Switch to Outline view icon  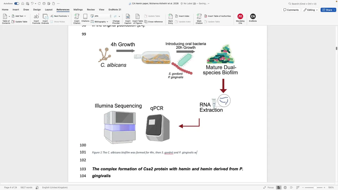tap(292, 187)
